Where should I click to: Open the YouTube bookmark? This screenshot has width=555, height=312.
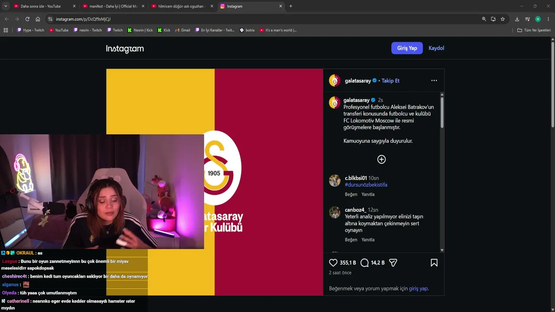(59, 30)
